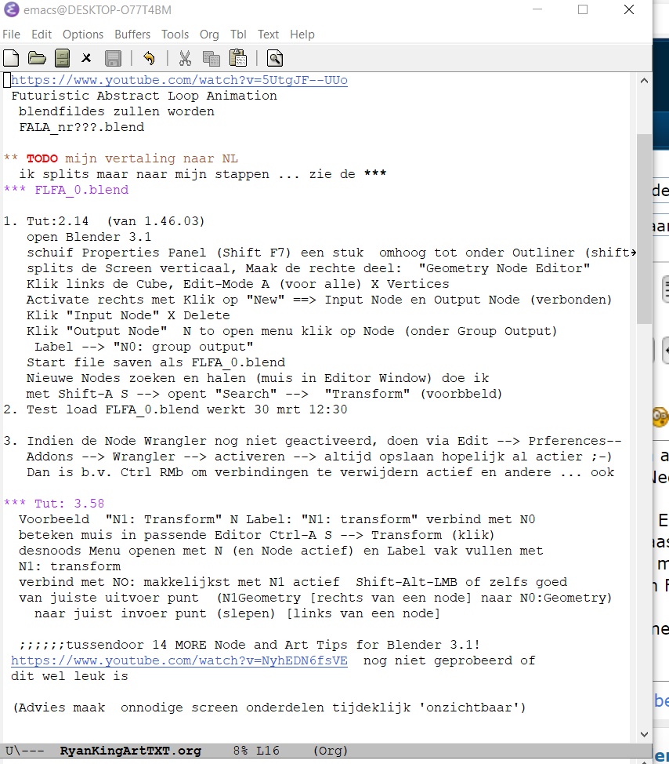Click 'open Blender 3.1' line

point(89,238)
